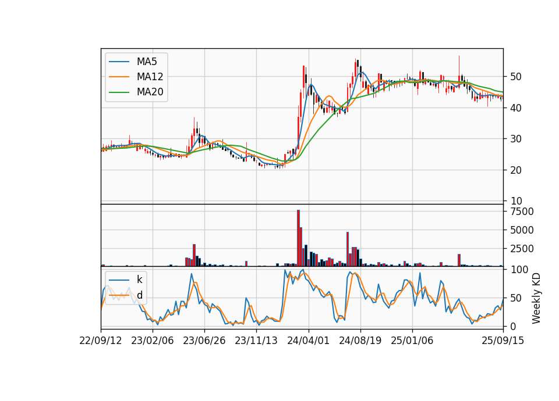The height and width of the screenshot is (401, 559).
Task: Click the KD axis value 0
Action: [513, 326]
